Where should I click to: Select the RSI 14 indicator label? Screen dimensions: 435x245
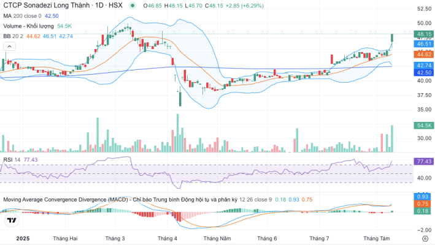[x=12, y=160]
